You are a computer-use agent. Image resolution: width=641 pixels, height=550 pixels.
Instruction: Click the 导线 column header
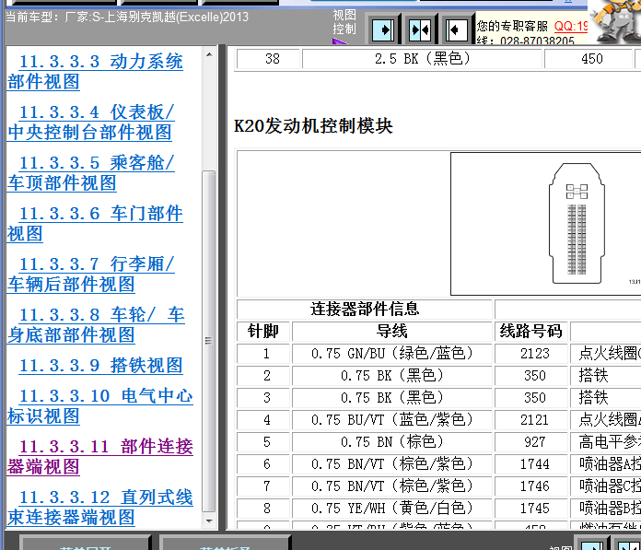[x=392, y=332]
